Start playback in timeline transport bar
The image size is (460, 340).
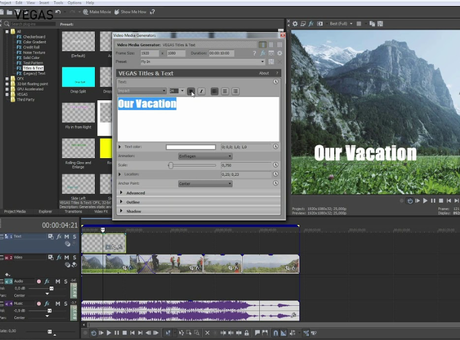[109, 333]
